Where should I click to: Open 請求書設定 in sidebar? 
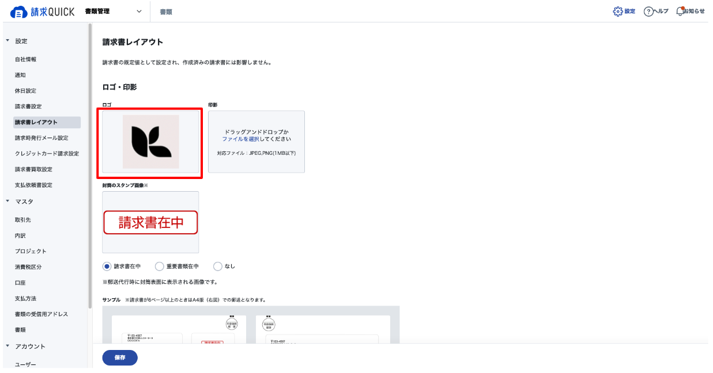pyautogui.click(x=28, y=106)
